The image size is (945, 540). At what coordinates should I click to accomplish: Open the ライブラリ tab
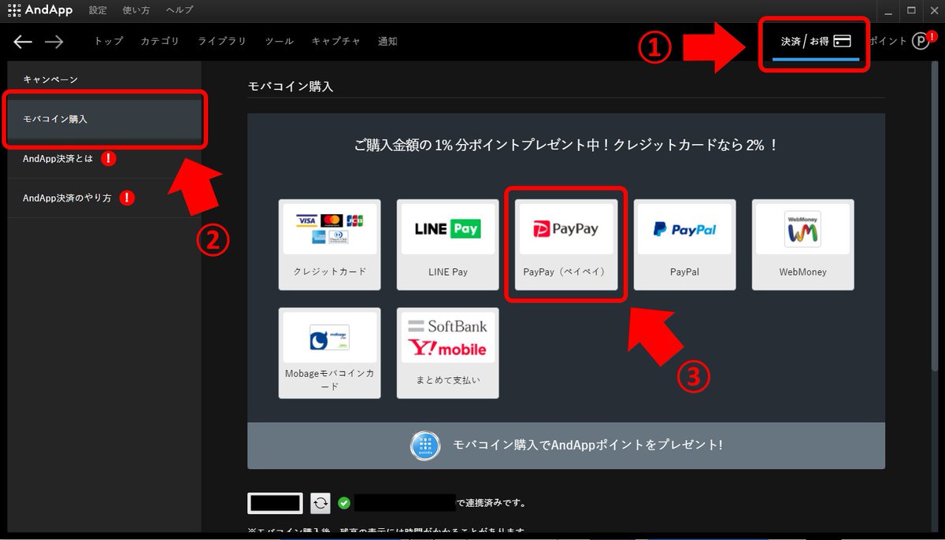[222, 42]
